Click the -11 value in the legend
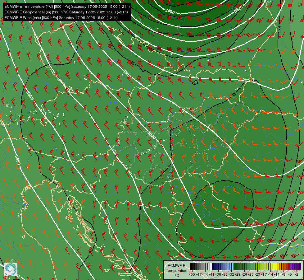The width and height of the screenshot is (304, 280). [x=277, y=274]
